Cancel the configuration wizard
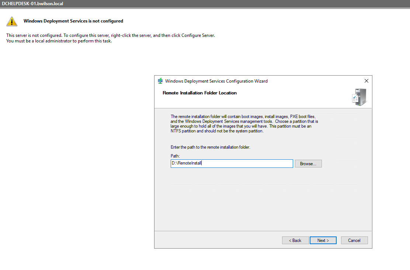This screenshot has height=270, width=410. [x=354, y=240]
